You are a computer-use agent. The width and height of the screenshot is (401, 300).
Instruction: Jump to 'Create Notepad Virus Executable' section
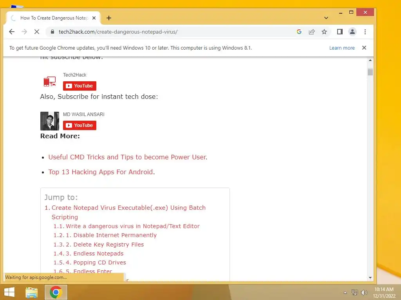coord(128,212)
